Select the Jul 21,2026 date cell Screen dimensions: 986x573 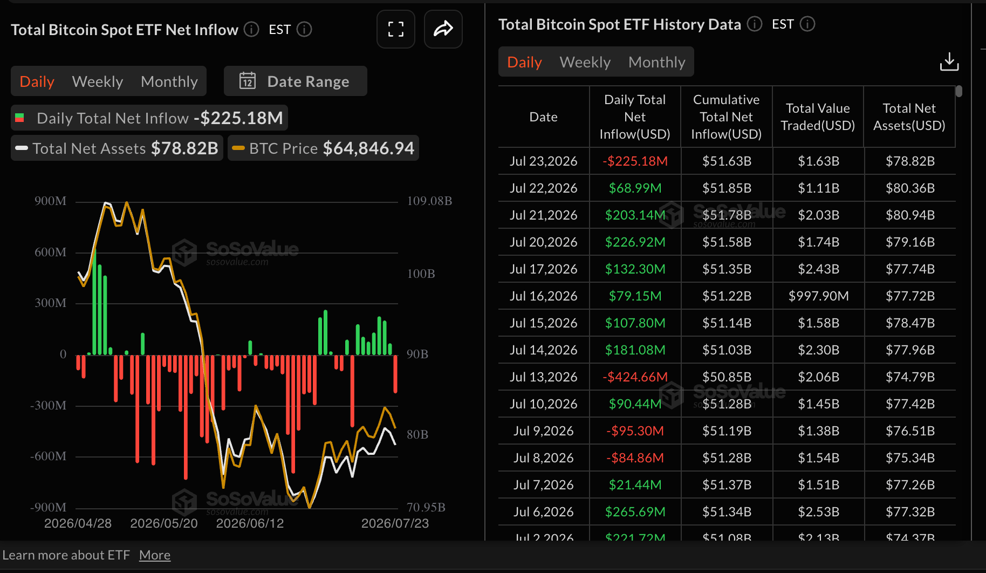[x=544, y=215]
